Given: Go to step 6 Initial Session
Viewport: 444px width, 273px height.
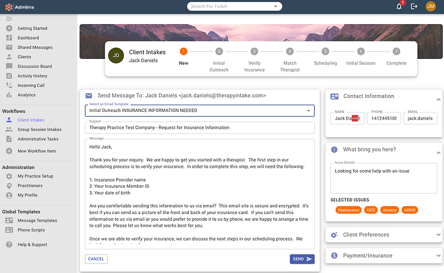Looking at the screenshot, I should pos(361,52).
